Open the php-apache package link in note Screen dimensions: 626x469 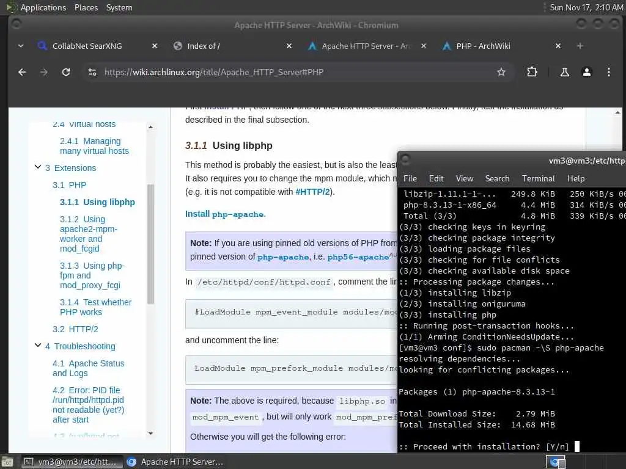tap(283, 257)
